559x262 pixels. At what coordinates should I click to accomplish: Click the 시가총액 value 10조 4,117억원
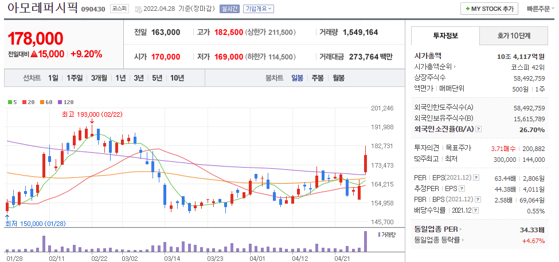pos(521,56)
